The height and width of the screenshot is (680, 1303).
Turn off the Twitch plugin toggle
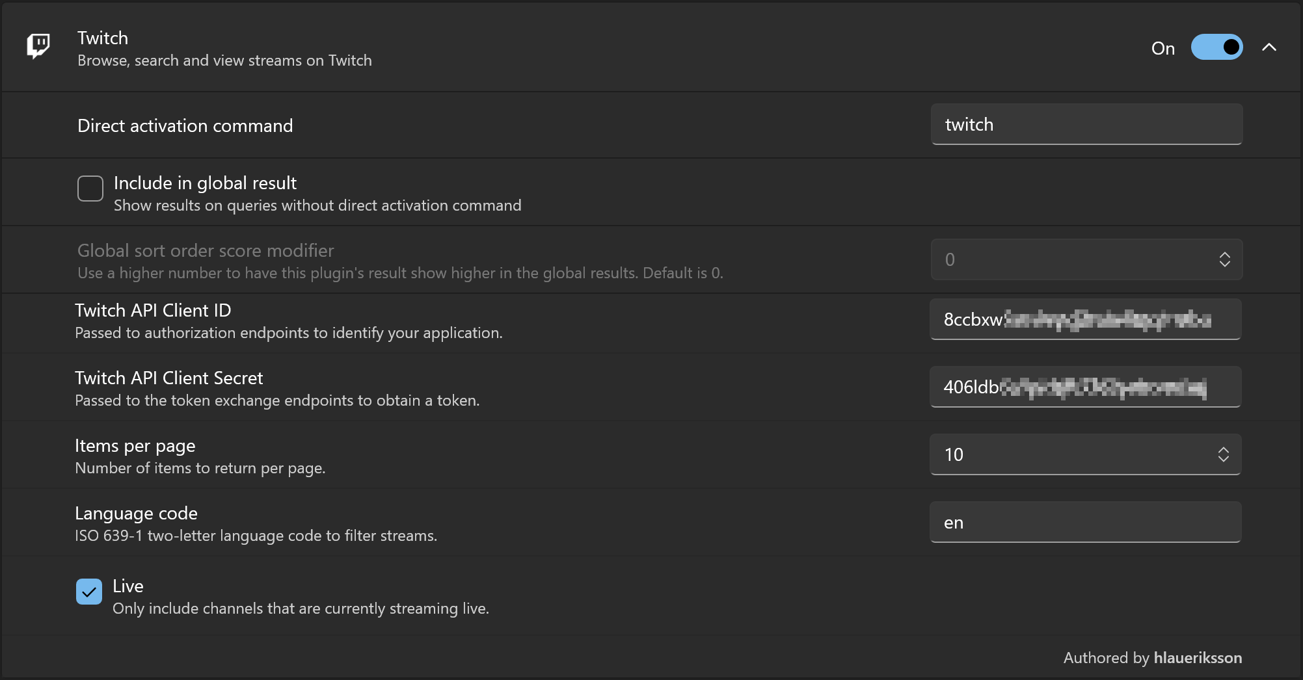point(1216,47)
